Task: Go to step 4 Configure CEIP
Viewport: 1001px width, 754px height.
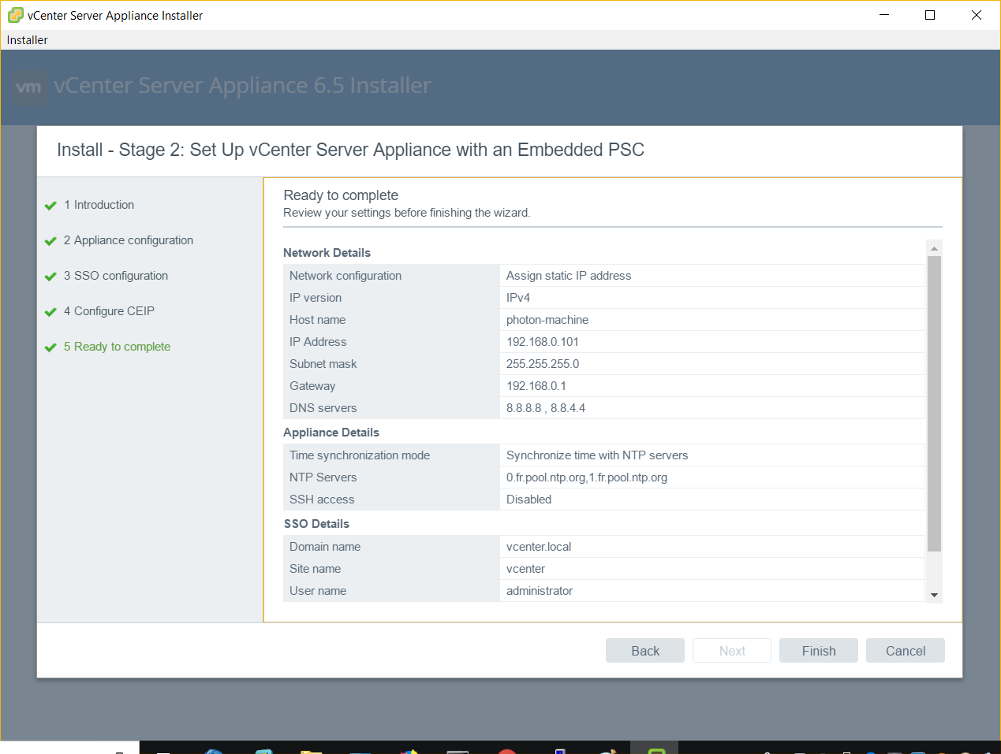Action: click(109, 311)
